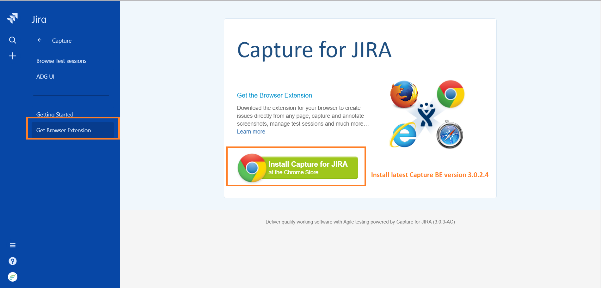Viewport: 601px width, 298px height.
Task: Open Getting Started in sidebar
Action: point(55,114)
